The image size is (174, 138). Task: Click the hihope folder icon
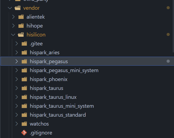[x=21, y=26]
